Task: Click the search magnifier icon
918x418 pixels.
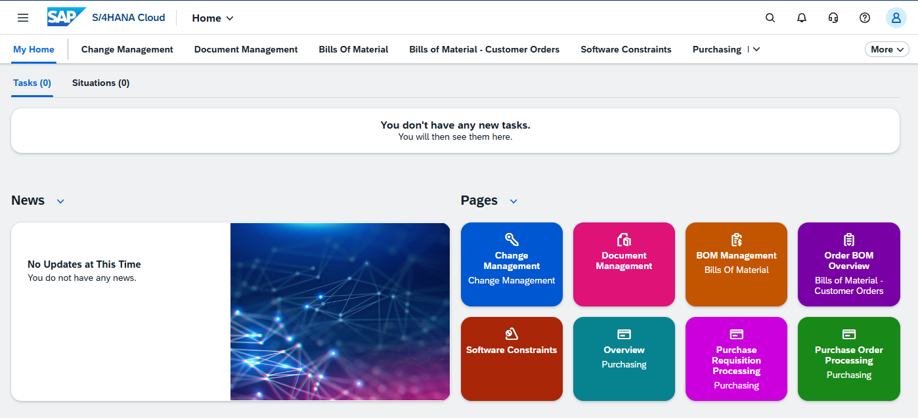Action: click(770, 18)
